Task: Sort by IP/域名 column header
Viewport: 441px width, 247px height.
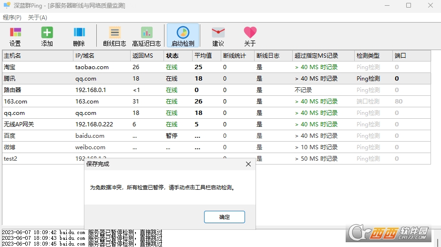Action: 102,56
